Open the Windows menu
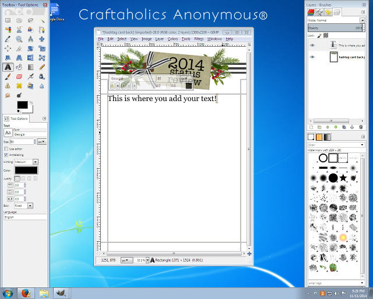Image resolution: width=373 pixels, height=299 pixels. pos(214,39)
